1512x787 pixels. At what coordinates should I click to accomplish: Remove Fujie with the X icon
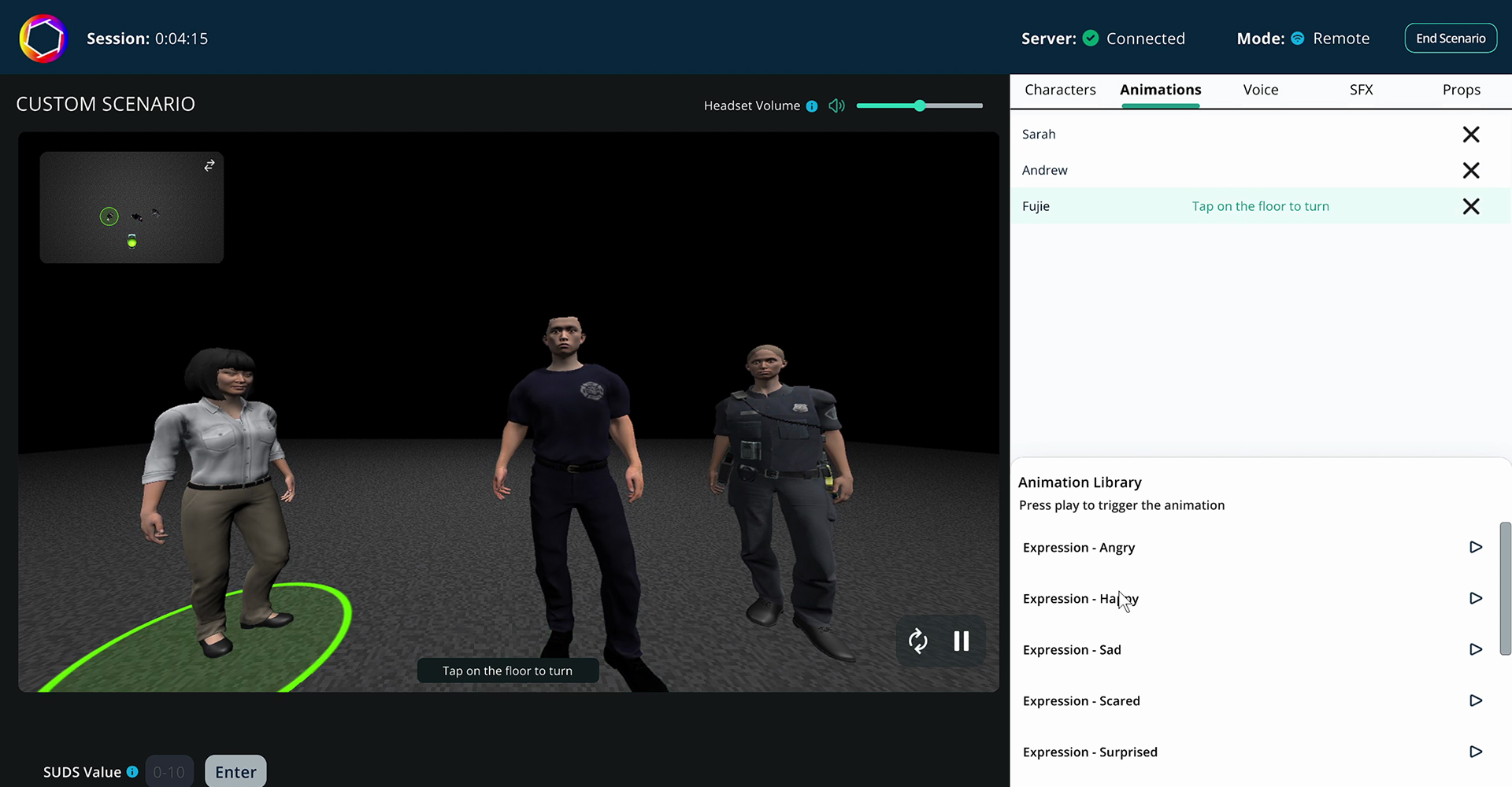pos(1470,206)
